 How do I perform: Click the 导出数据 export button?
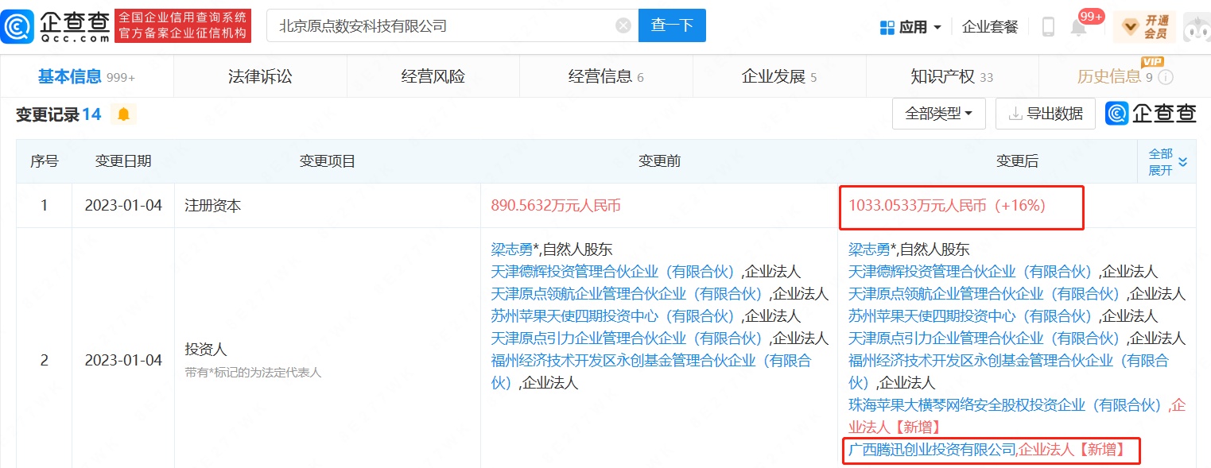1046,114
